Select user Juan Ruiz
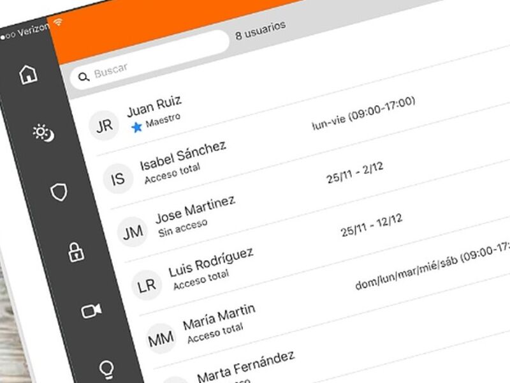This screenshot has width=510, height=383. click(154, 106)
